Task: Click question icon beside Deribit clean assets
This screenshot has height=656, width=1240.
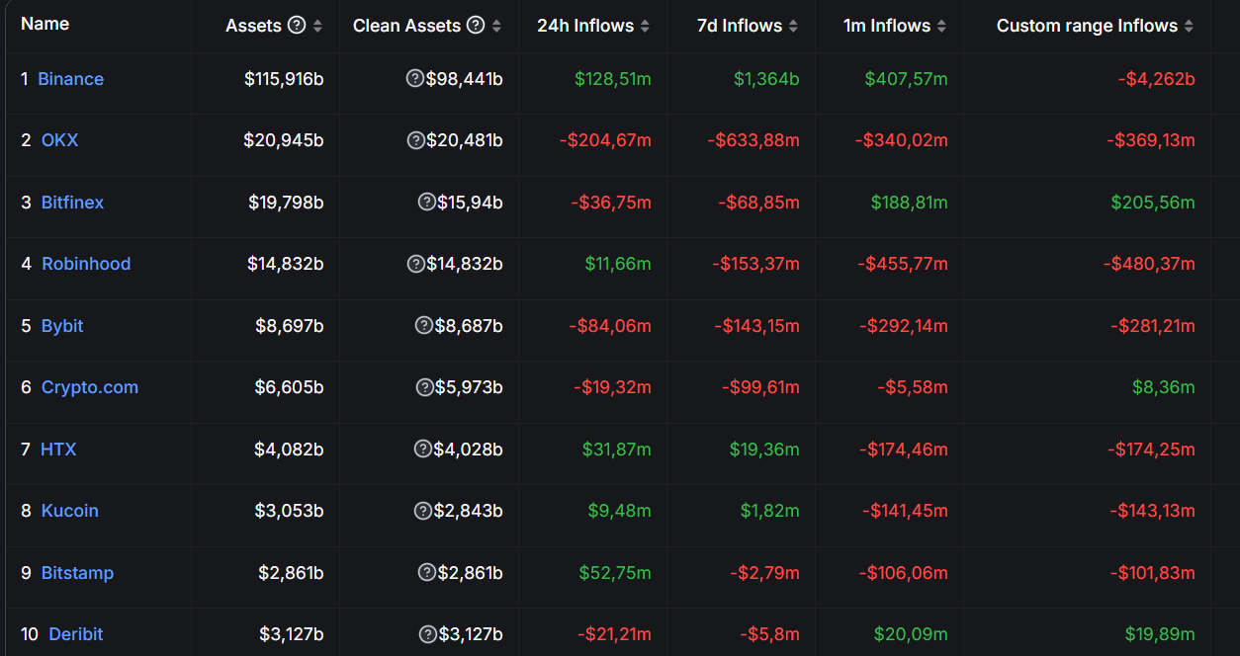Action: 427,634
